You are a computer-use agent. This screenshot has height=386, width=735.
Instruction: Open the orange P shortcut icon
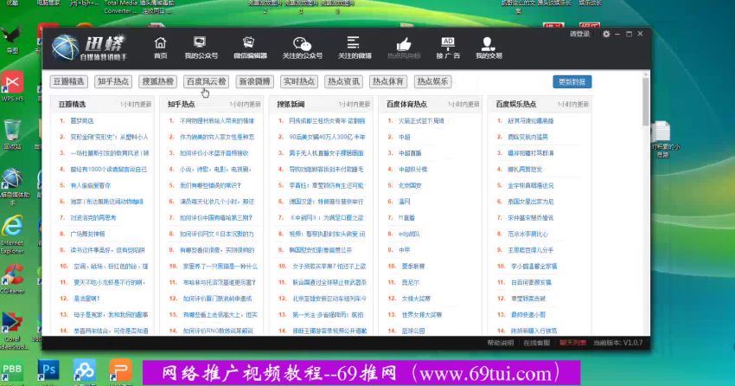(x=120, y=371)
